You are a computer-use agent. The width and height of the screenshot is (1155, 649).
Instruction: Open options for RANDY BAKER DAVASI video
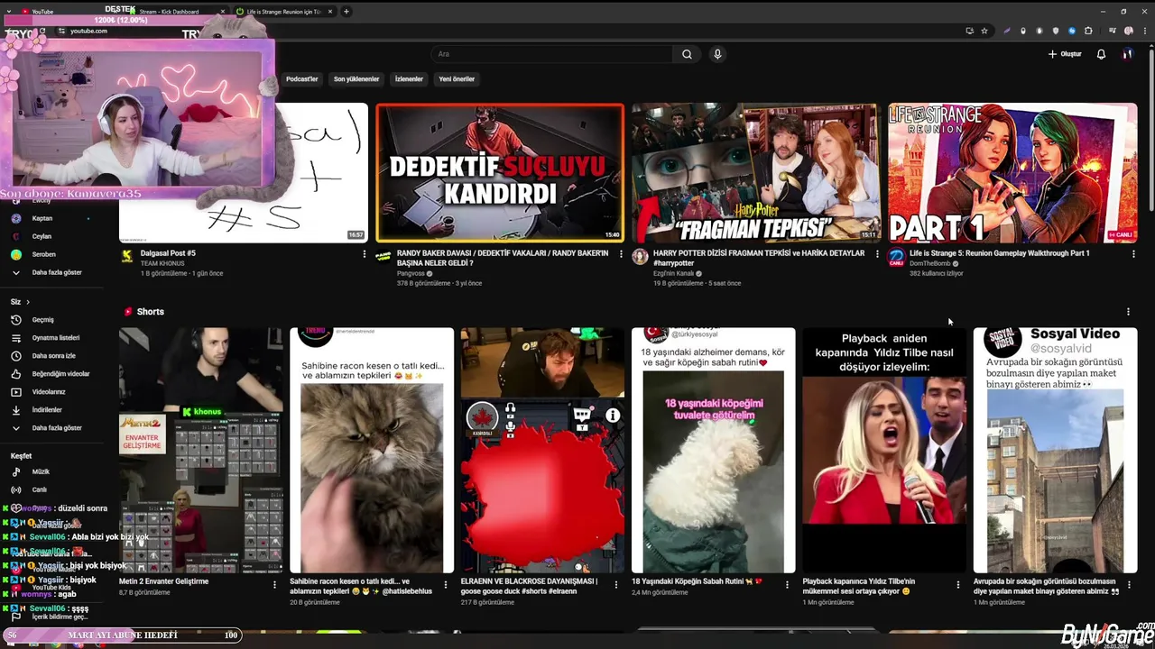tap(621, 254)
